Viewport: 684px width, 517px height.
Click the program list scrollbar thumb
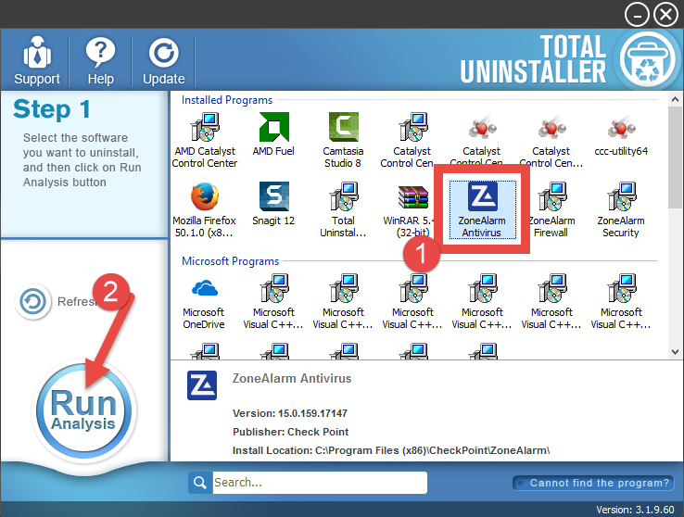[676, 157]
